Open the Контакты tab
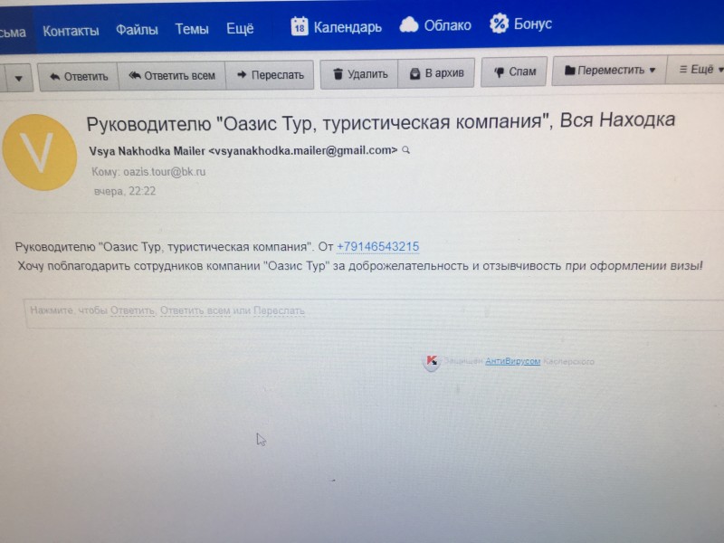The width and height of the screenshot is (724, 543). click(x=71, y=31)
